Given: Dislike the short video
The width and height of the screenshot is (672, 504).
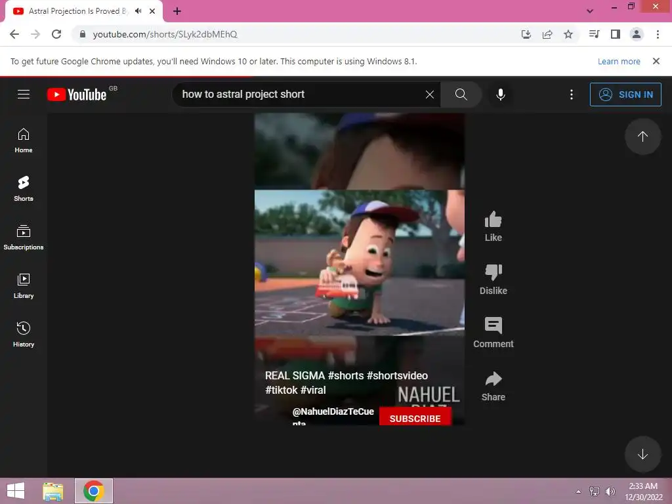Looking at the screenshot, I should (x=493, y=280).
